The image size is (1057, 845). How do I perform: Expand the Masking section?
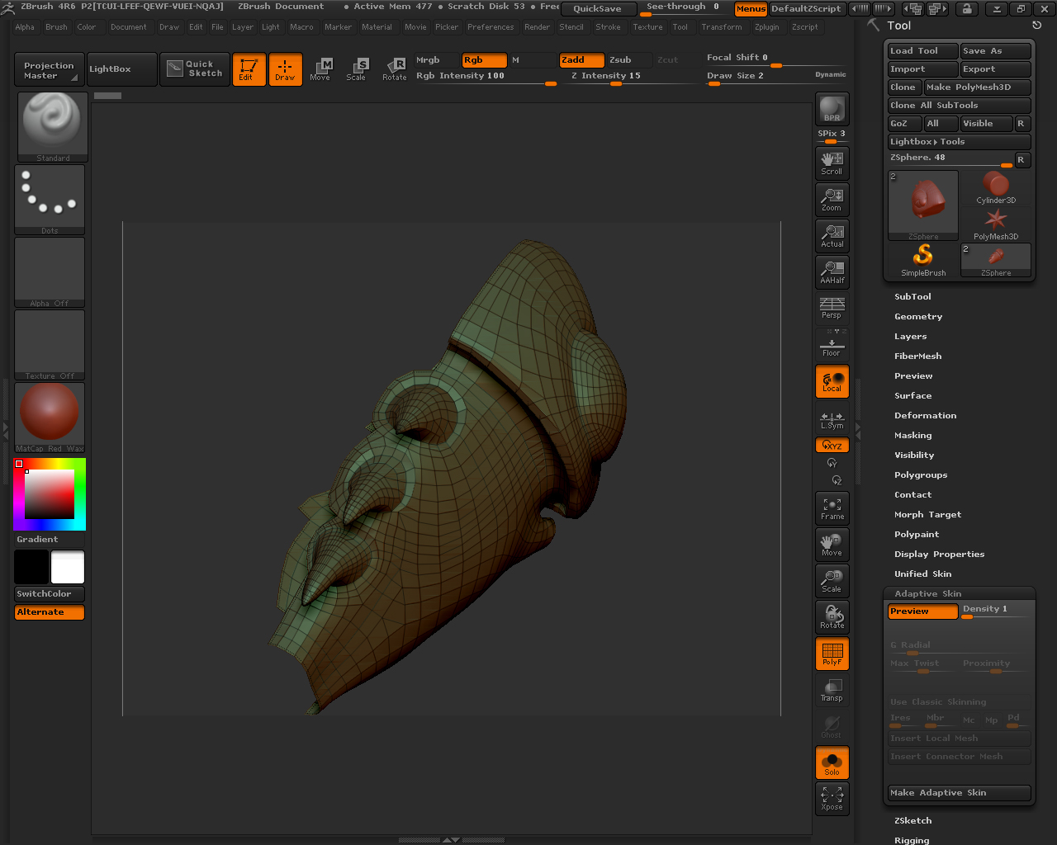click(x=912, y=436)
